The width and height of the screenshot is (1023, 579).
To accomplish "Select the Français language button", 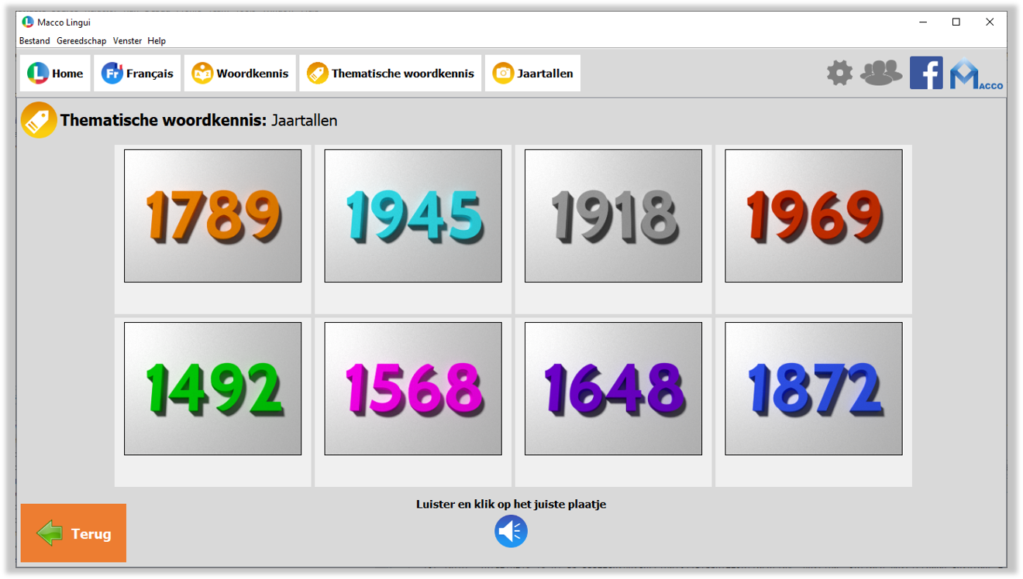I will (x=137, y=74).
